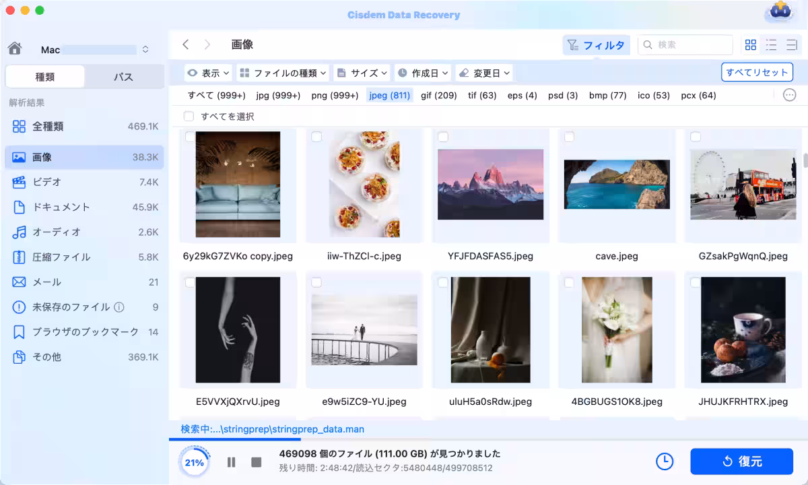The width and height of the screenshot is (808, 485).
Task: Click the home icon above the sidebar
Action: pos(15,48)
